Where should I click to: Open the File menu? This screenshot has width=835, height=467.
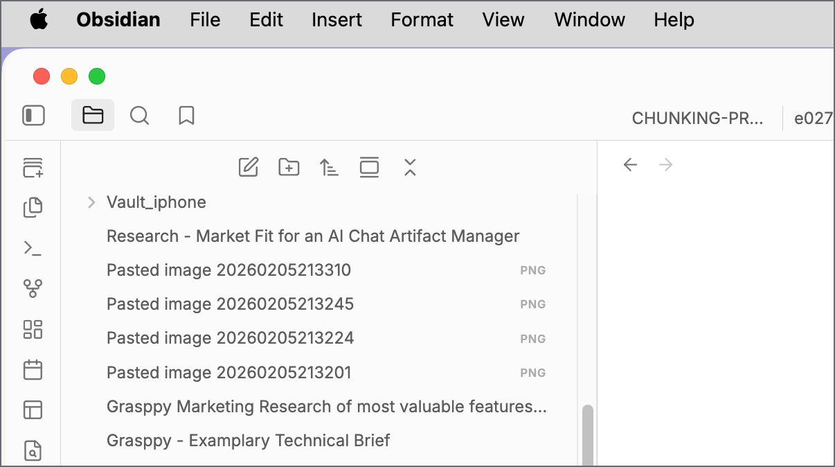pyautogui.click(x=205, y=19)
